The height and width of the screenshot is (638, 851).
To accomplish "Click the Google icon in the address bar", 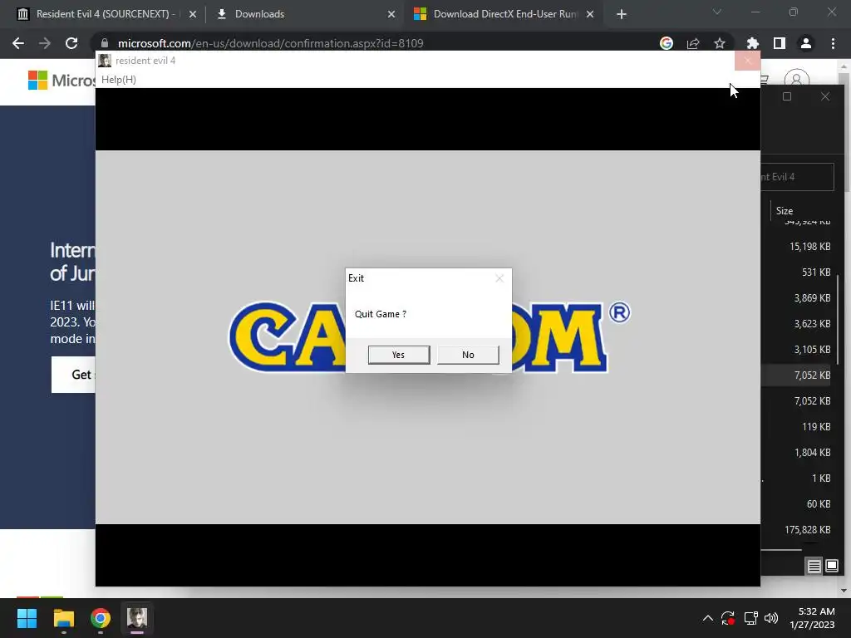I will 667,43.
